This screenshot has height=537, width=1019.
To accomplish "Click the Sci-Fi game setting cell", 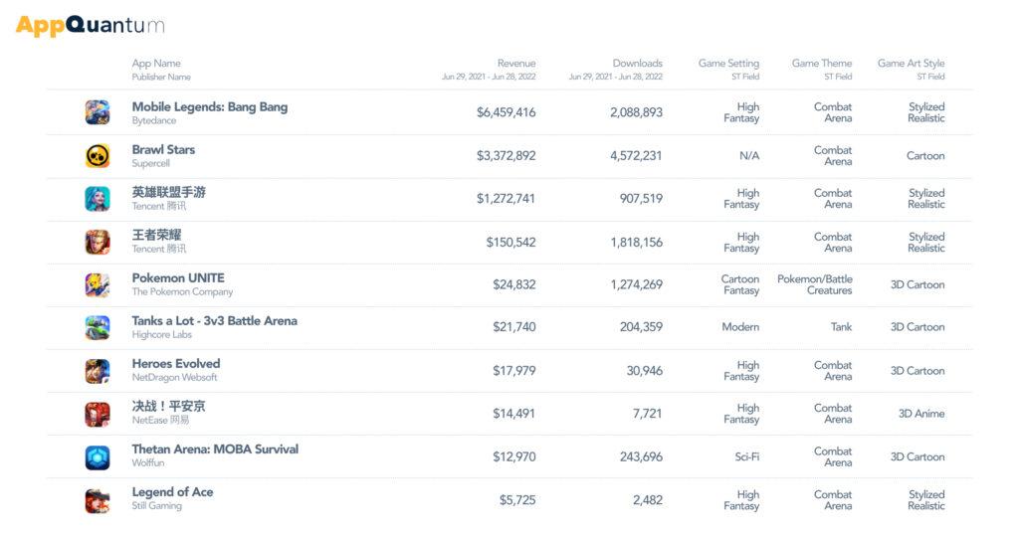I will pyautogui.click(x=746, y=457).
